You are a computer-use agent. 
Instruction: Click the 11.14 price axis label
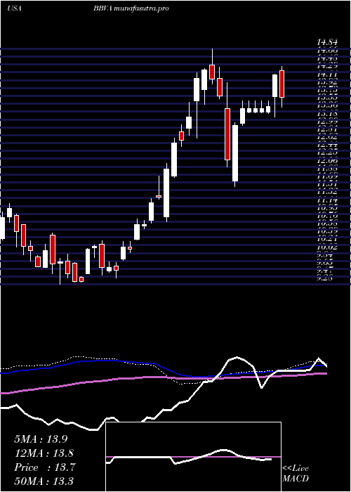coord(327,201)
